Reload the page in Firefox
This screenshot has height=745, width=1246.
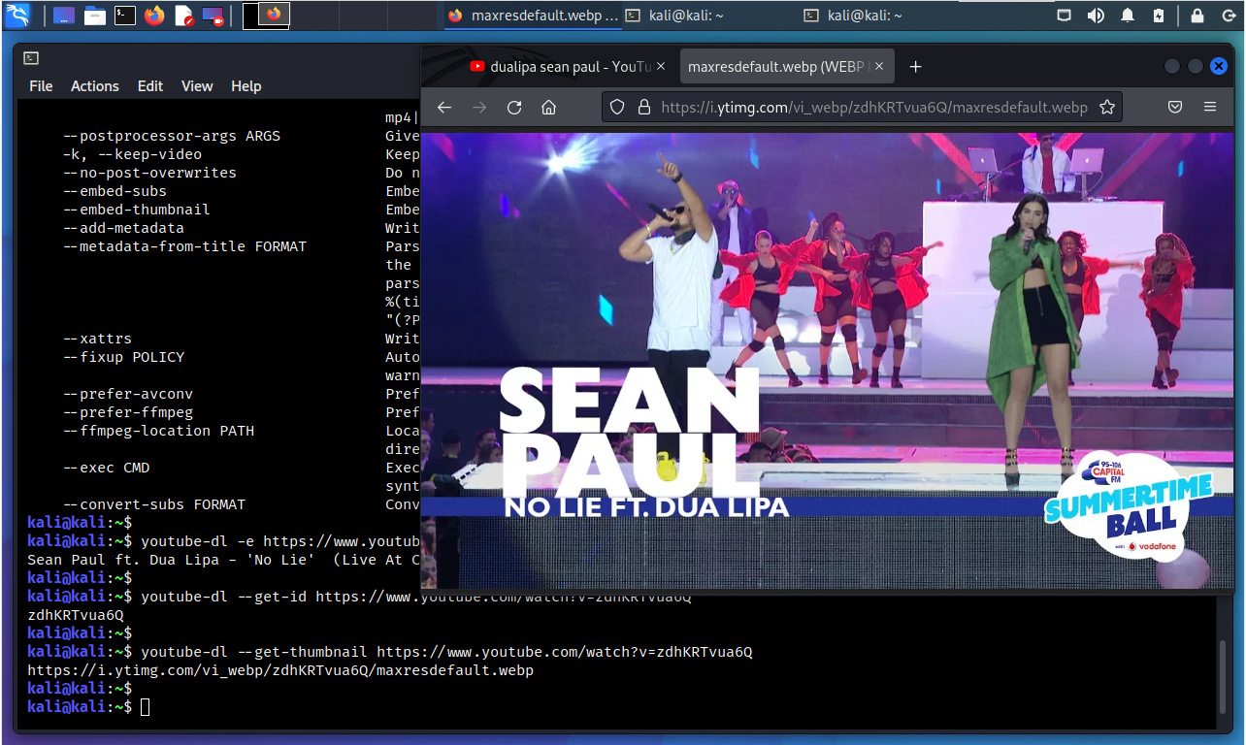point(514,108)
